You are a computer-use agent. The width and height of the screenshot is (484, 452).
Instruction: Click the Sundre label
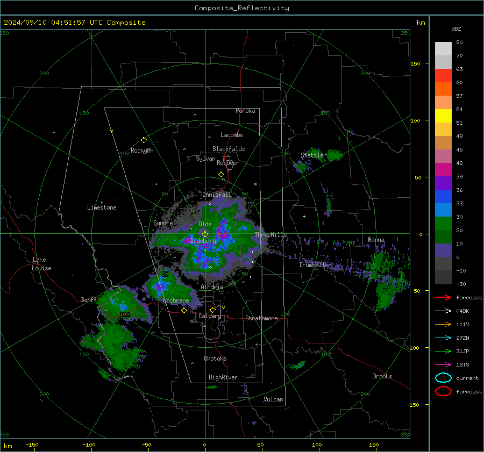click(x=163, y=223)
